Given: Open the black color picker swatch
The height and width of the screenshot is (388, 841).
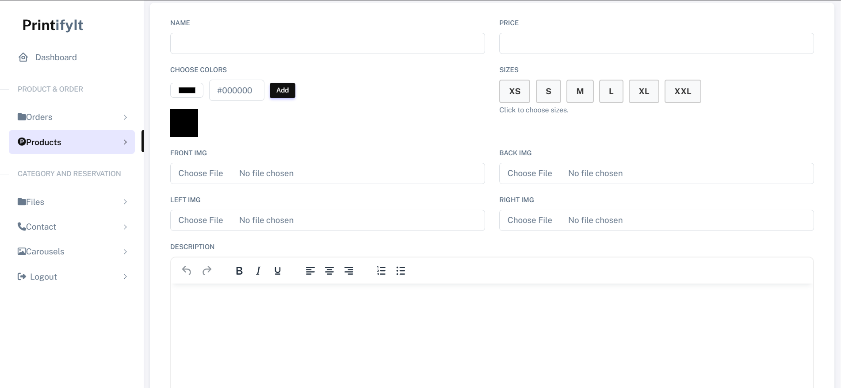Looking at the screenshot, I should coord(187,90).
